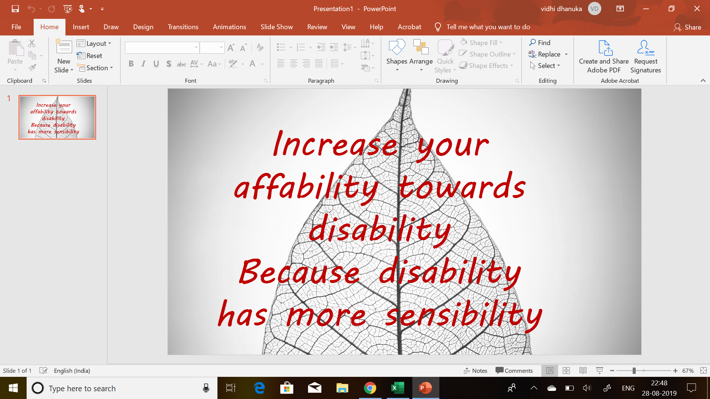The width and height of the screenshot is (710, 399).
Task: Toggle the Comments pane
Action: click(x=514, y=371)
